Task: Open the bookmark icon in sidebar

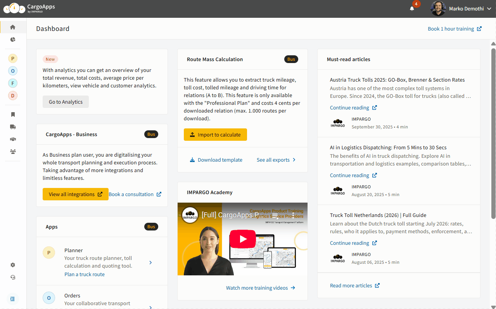Action: (x=13, y=114)
